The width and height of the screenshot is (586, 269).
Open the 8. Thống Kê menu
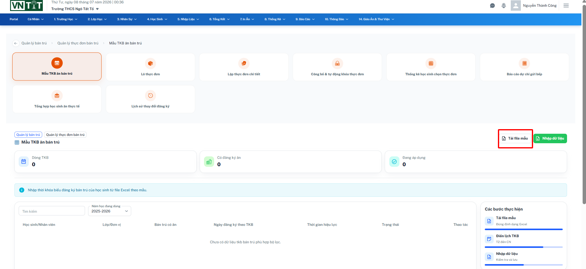(275, 19)
